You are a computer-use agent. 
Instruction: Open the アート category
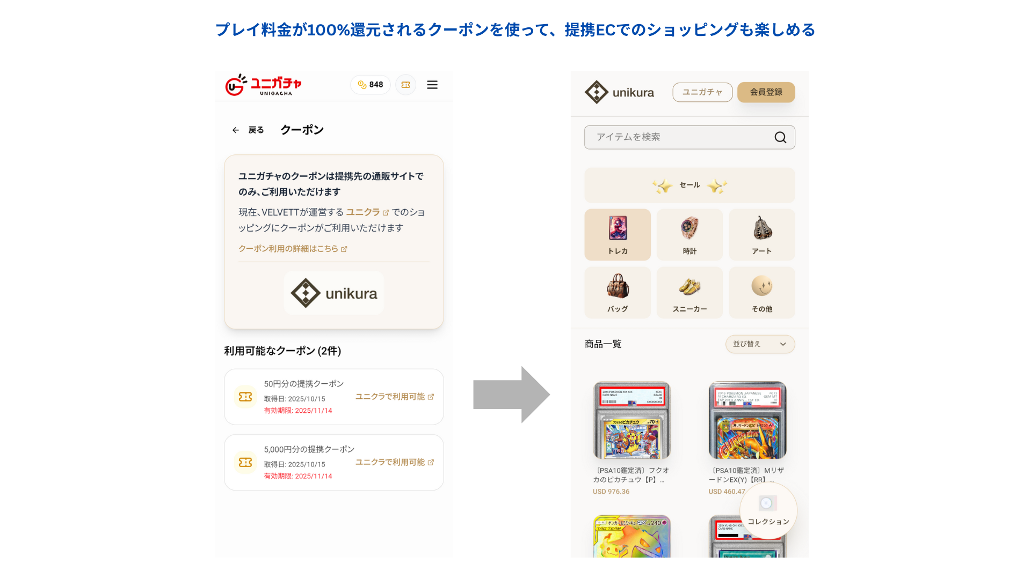pyautogui.click(x=761, y=234)
